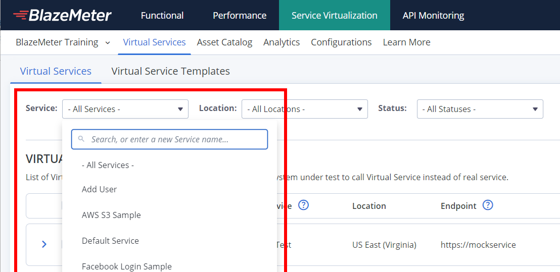
Task: Open the Service filter dropdown
Action: click(125, 109)
